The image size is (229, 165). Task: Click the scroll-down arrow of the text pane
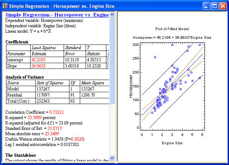[112, 158]
